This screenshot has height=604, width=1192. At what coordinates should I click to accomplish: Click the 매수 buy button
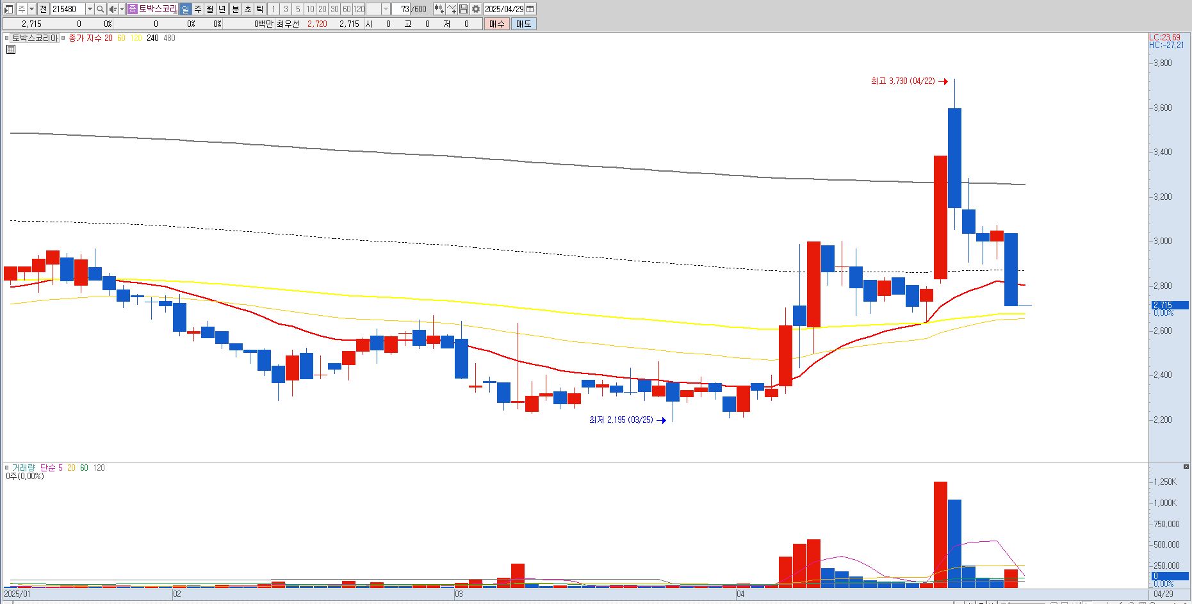tap(497, 24)
